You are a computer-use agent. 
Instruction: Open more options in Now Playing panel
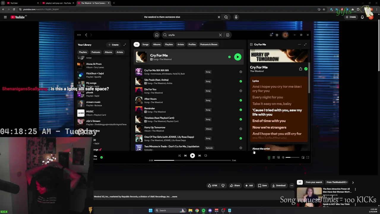[x=299, y=45]
